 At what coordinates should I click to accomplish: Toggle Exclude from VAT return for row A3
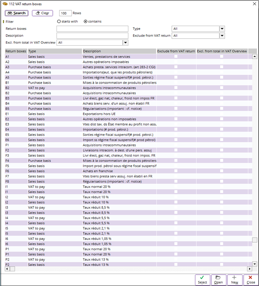tap(176, 67)
